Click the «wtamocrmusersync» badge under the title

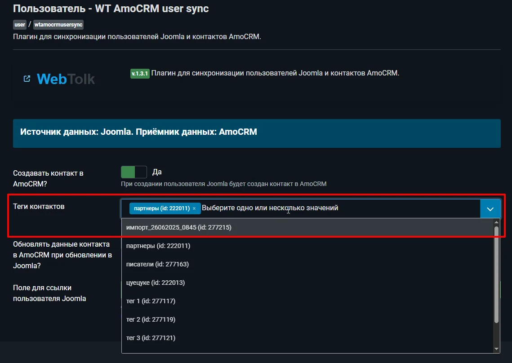tap(58, 25)
